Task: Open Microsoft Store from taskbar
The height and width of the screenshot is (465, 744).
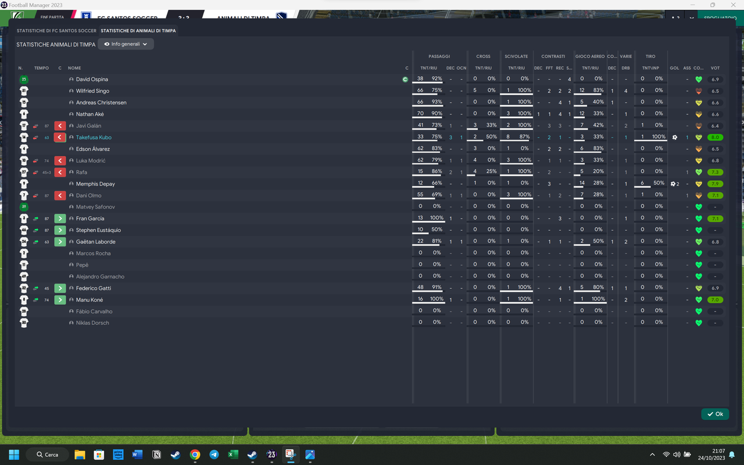Action: tap(99, 455)
